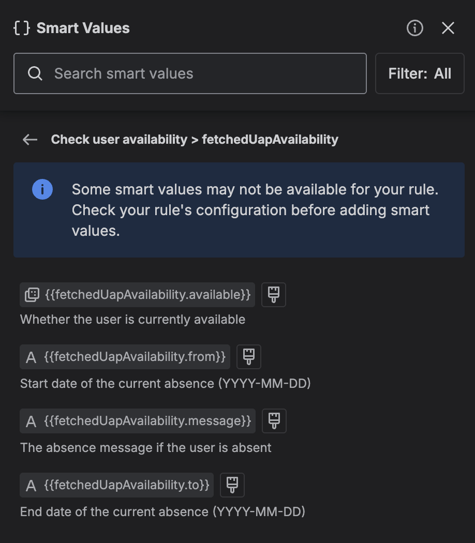Close the Smart Values panel
This screenshot has height=543, width=475.
click(448, 28)
